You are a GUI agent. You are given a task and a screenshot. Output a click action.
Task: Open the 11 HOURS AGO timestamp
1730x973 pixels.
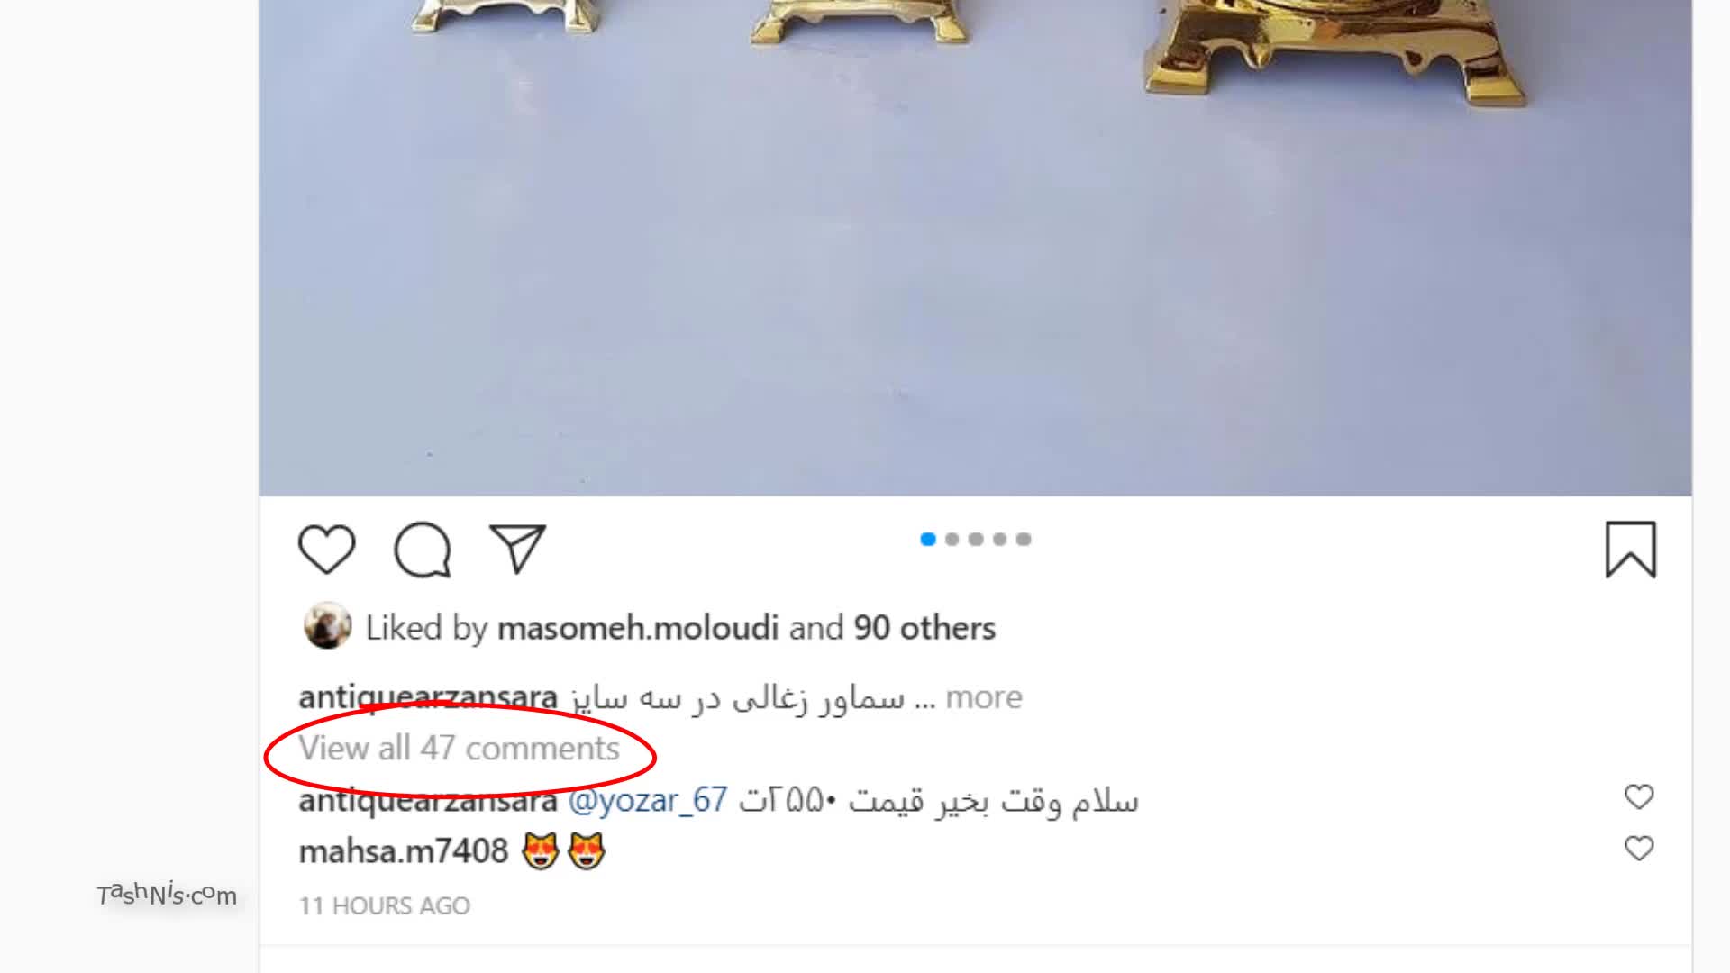385,905
